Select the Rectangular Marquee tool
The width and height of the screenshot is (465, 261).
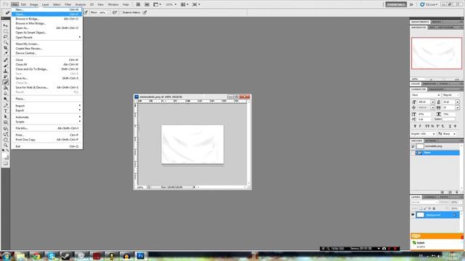point(6,31)
